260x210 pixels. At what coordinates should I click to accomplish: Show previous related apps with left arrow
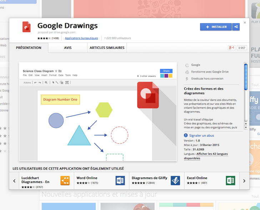(x=14, y=181)
